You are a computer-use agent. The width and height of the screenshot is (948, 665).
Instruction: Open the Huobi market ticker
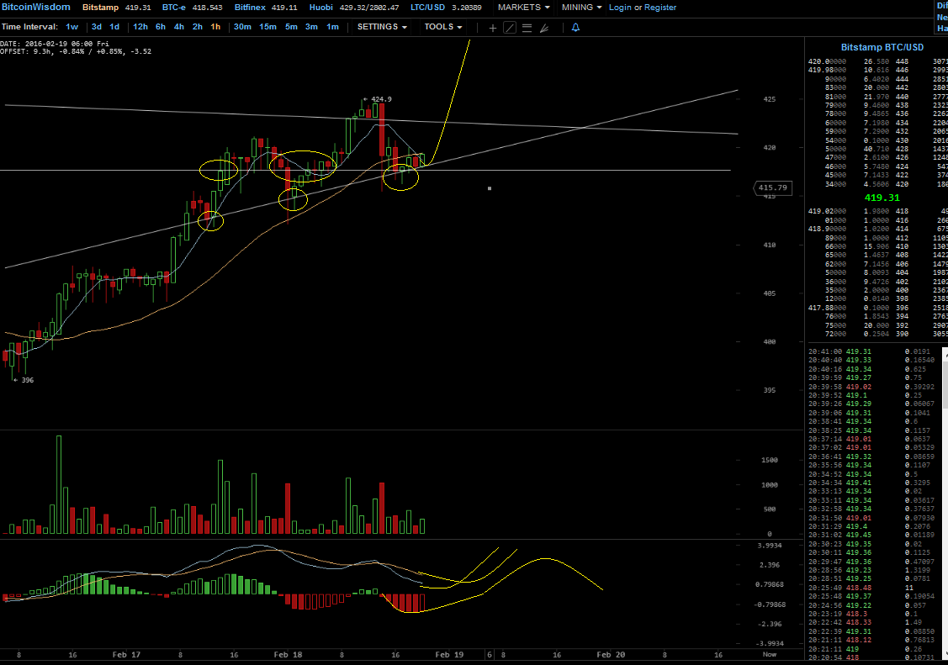[x=354, y=8]
